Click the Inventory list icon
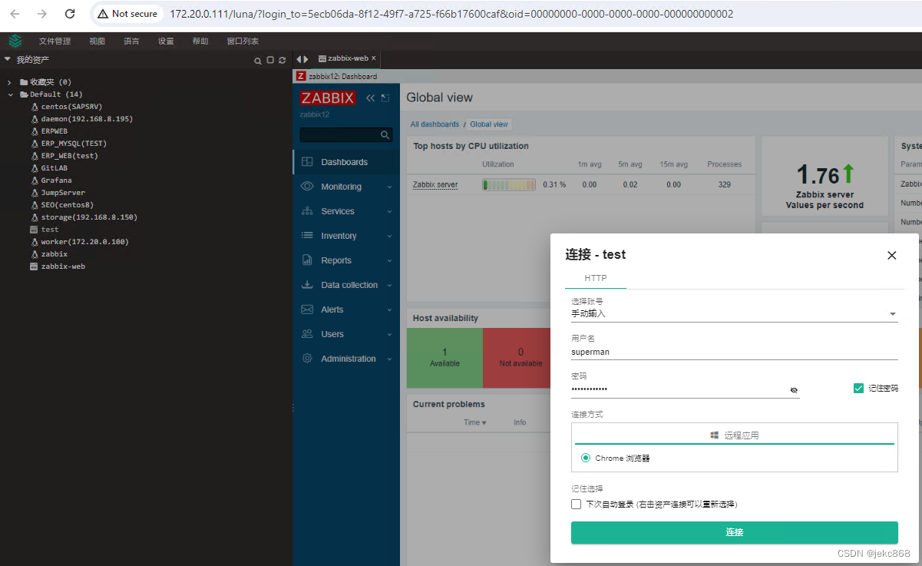Viewport: 922px width, 566px height. (307, 236)
